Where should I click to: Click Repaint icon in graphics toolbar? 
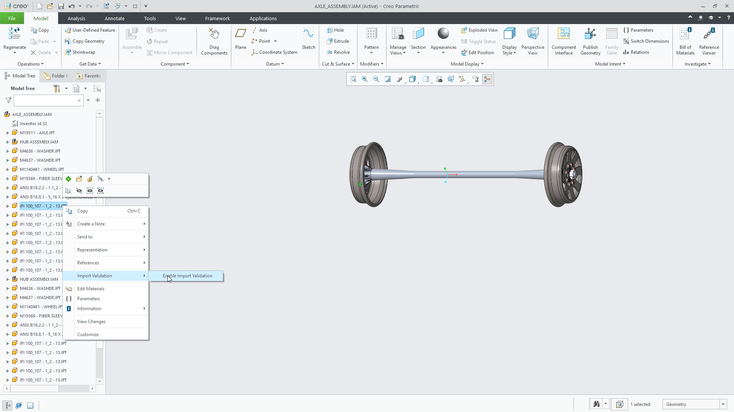pos(388,79)
